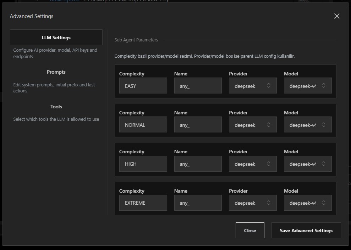Image resolution: width=351 pixels, height=250 pixels.
Task: Open the Provider dropdown in the HIGH row
Action: (253, 164)
